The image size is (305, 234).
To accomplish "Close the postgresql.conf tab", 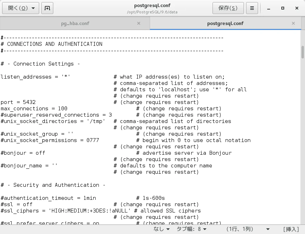I will [293, 23].
